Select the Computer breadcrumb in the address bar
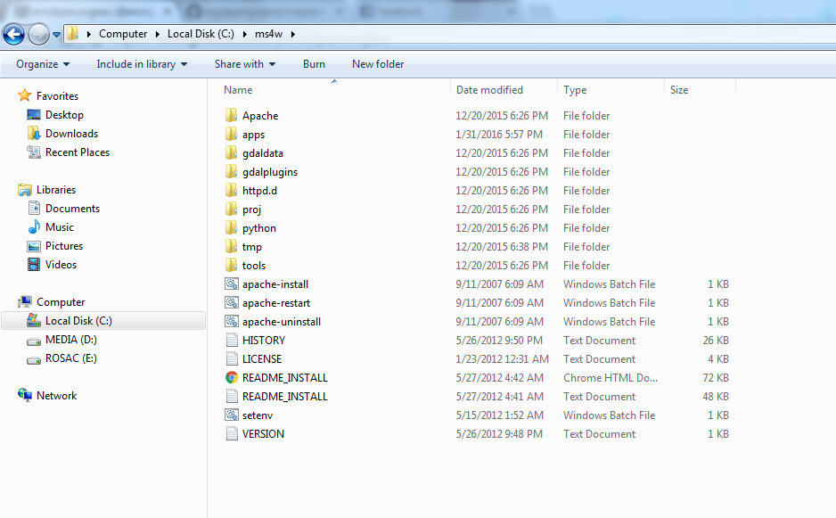Image resolution: width=836 pixels, height=518 pixels. pos(123,34)
